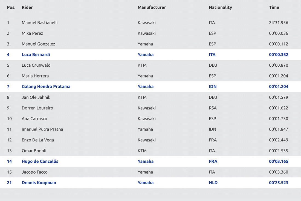Image resolution: width=301 pixels, height=201 pixels.
Task: Click Ana Carrasco rider name
Action: [34, 118]
